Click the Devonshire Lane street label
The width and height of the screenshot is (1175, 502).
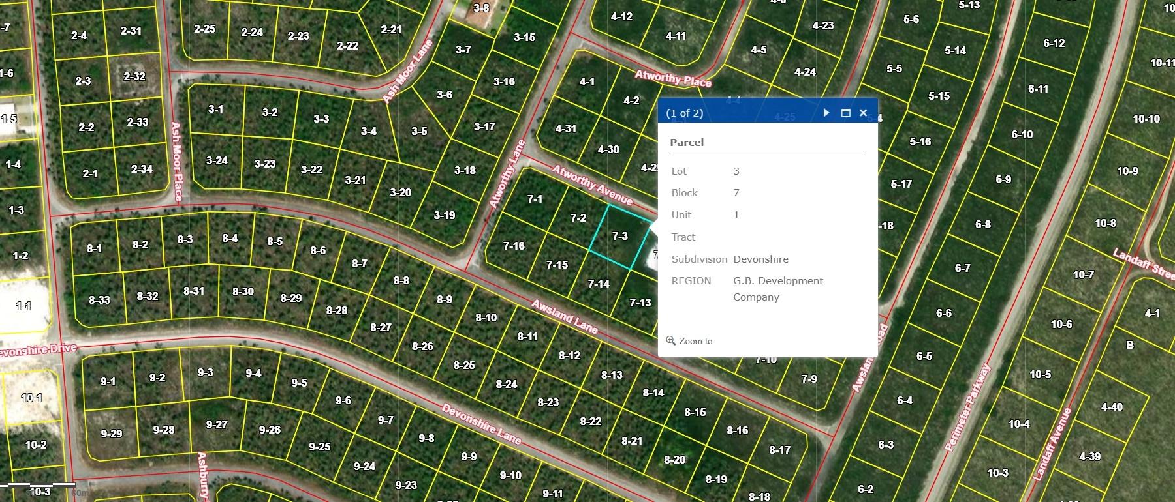point(481,424)
